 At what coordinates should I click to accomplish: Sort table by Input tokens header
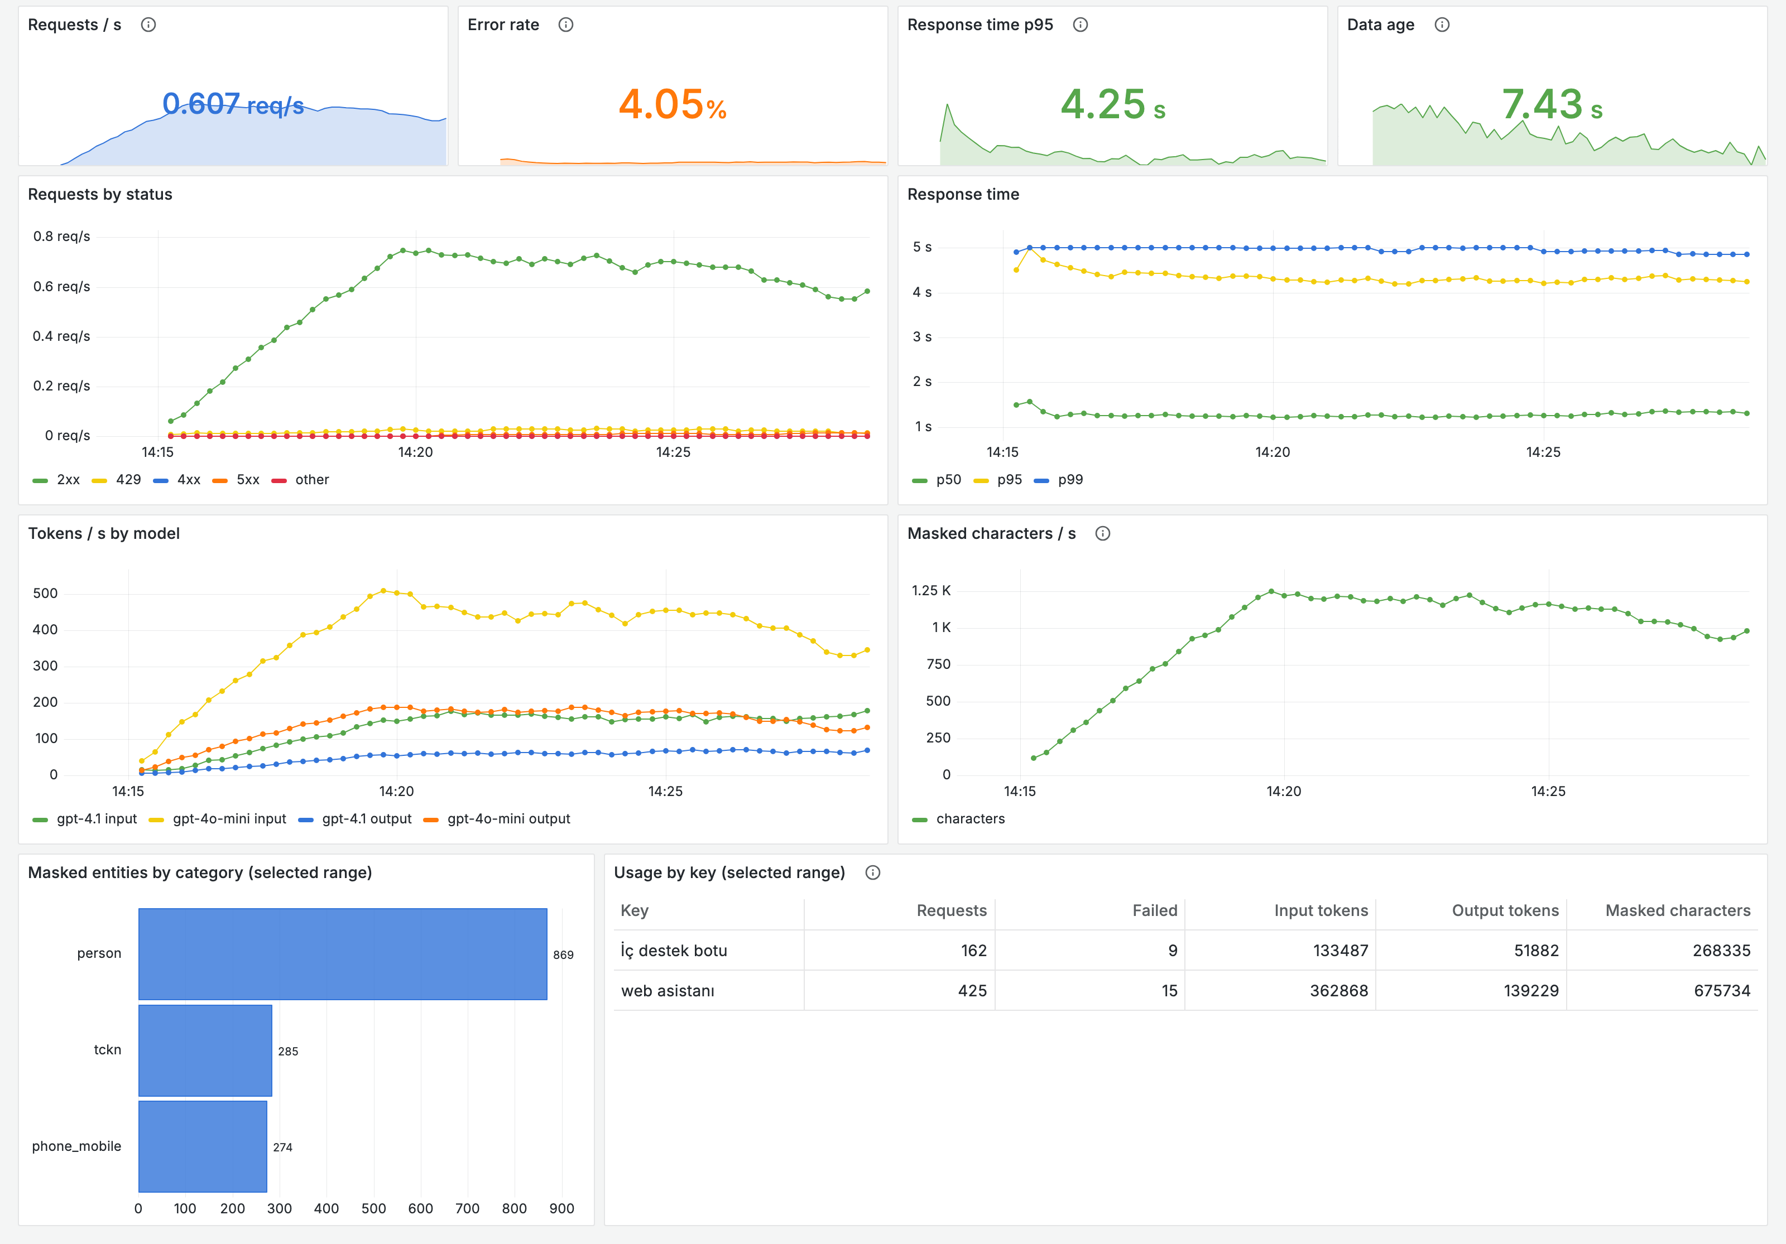pyautogui.click(x=1321, y=910)
